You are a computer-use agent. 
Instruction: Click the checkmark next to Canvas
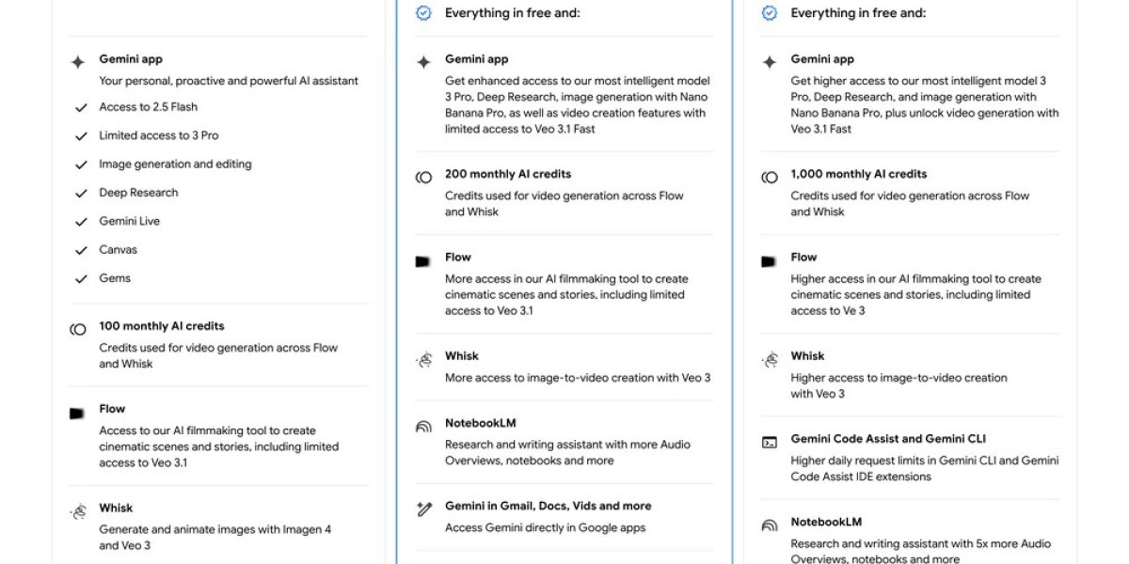(x=81, y=251)
